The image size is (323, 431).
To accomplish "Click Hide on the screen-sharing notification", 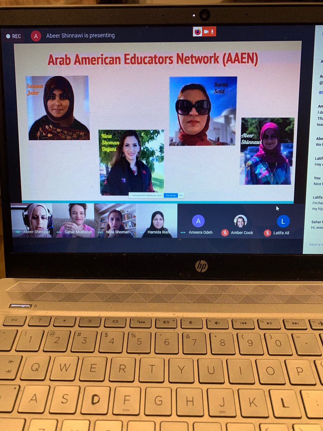I will point(181,195).
